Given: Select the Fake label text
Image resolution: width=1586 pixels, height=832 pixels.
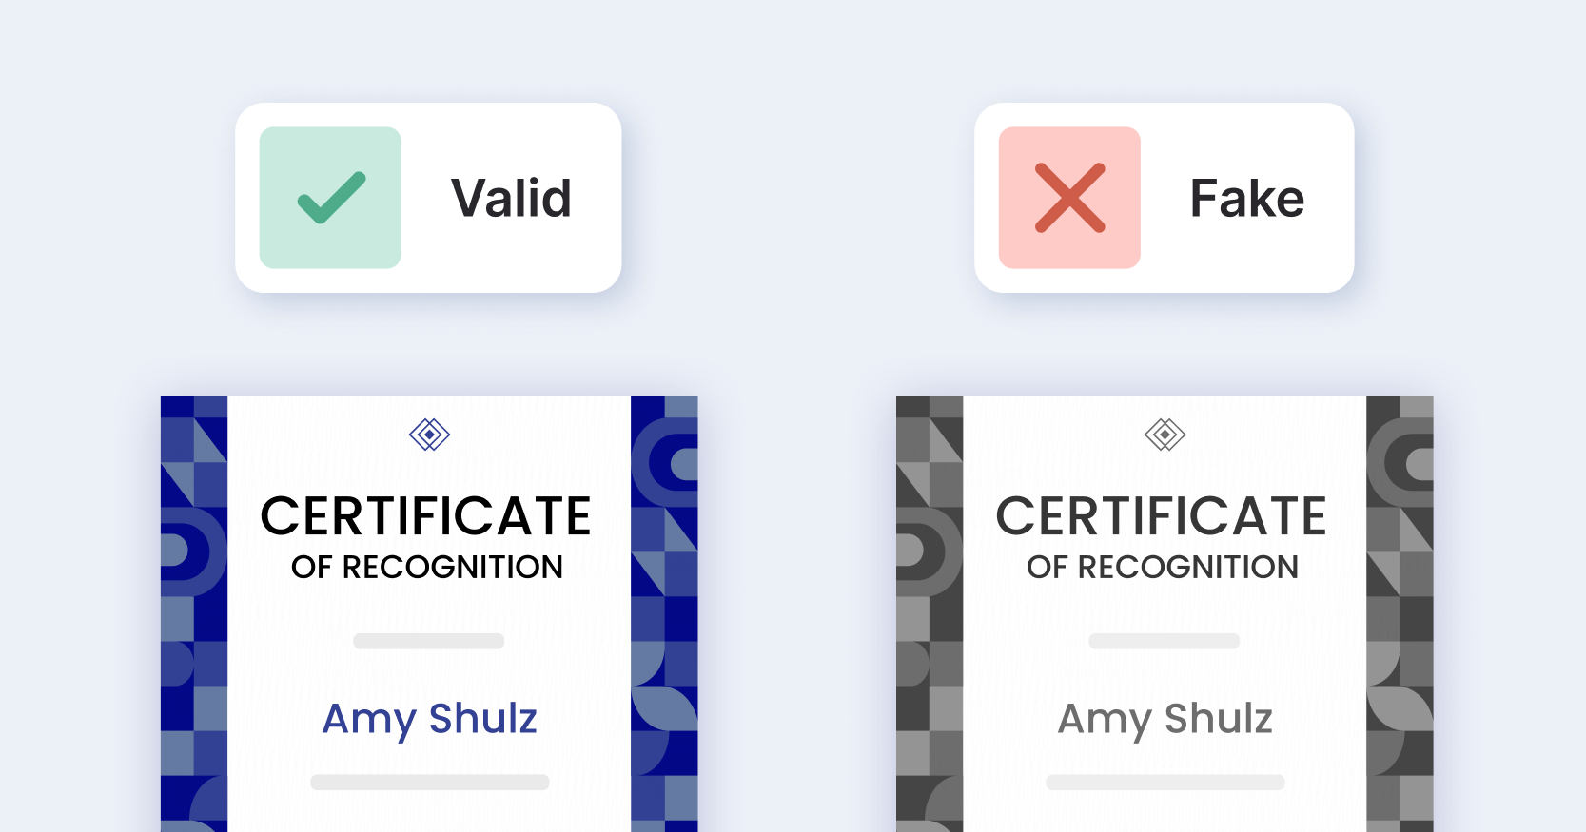Looking at the screenshot, I should [1246, 199].
